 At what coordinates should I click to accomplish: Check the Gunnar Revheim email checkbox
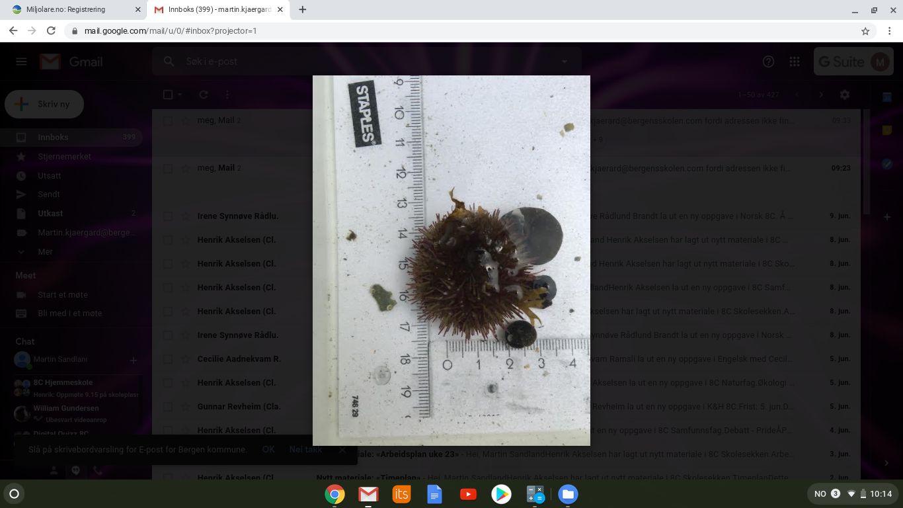pos(168,406)
